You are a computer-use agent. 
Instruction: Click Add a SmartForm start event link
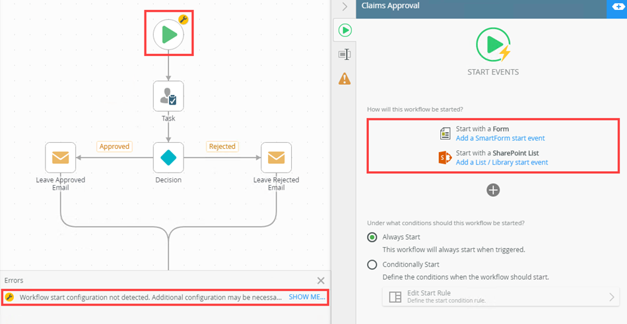500,138
